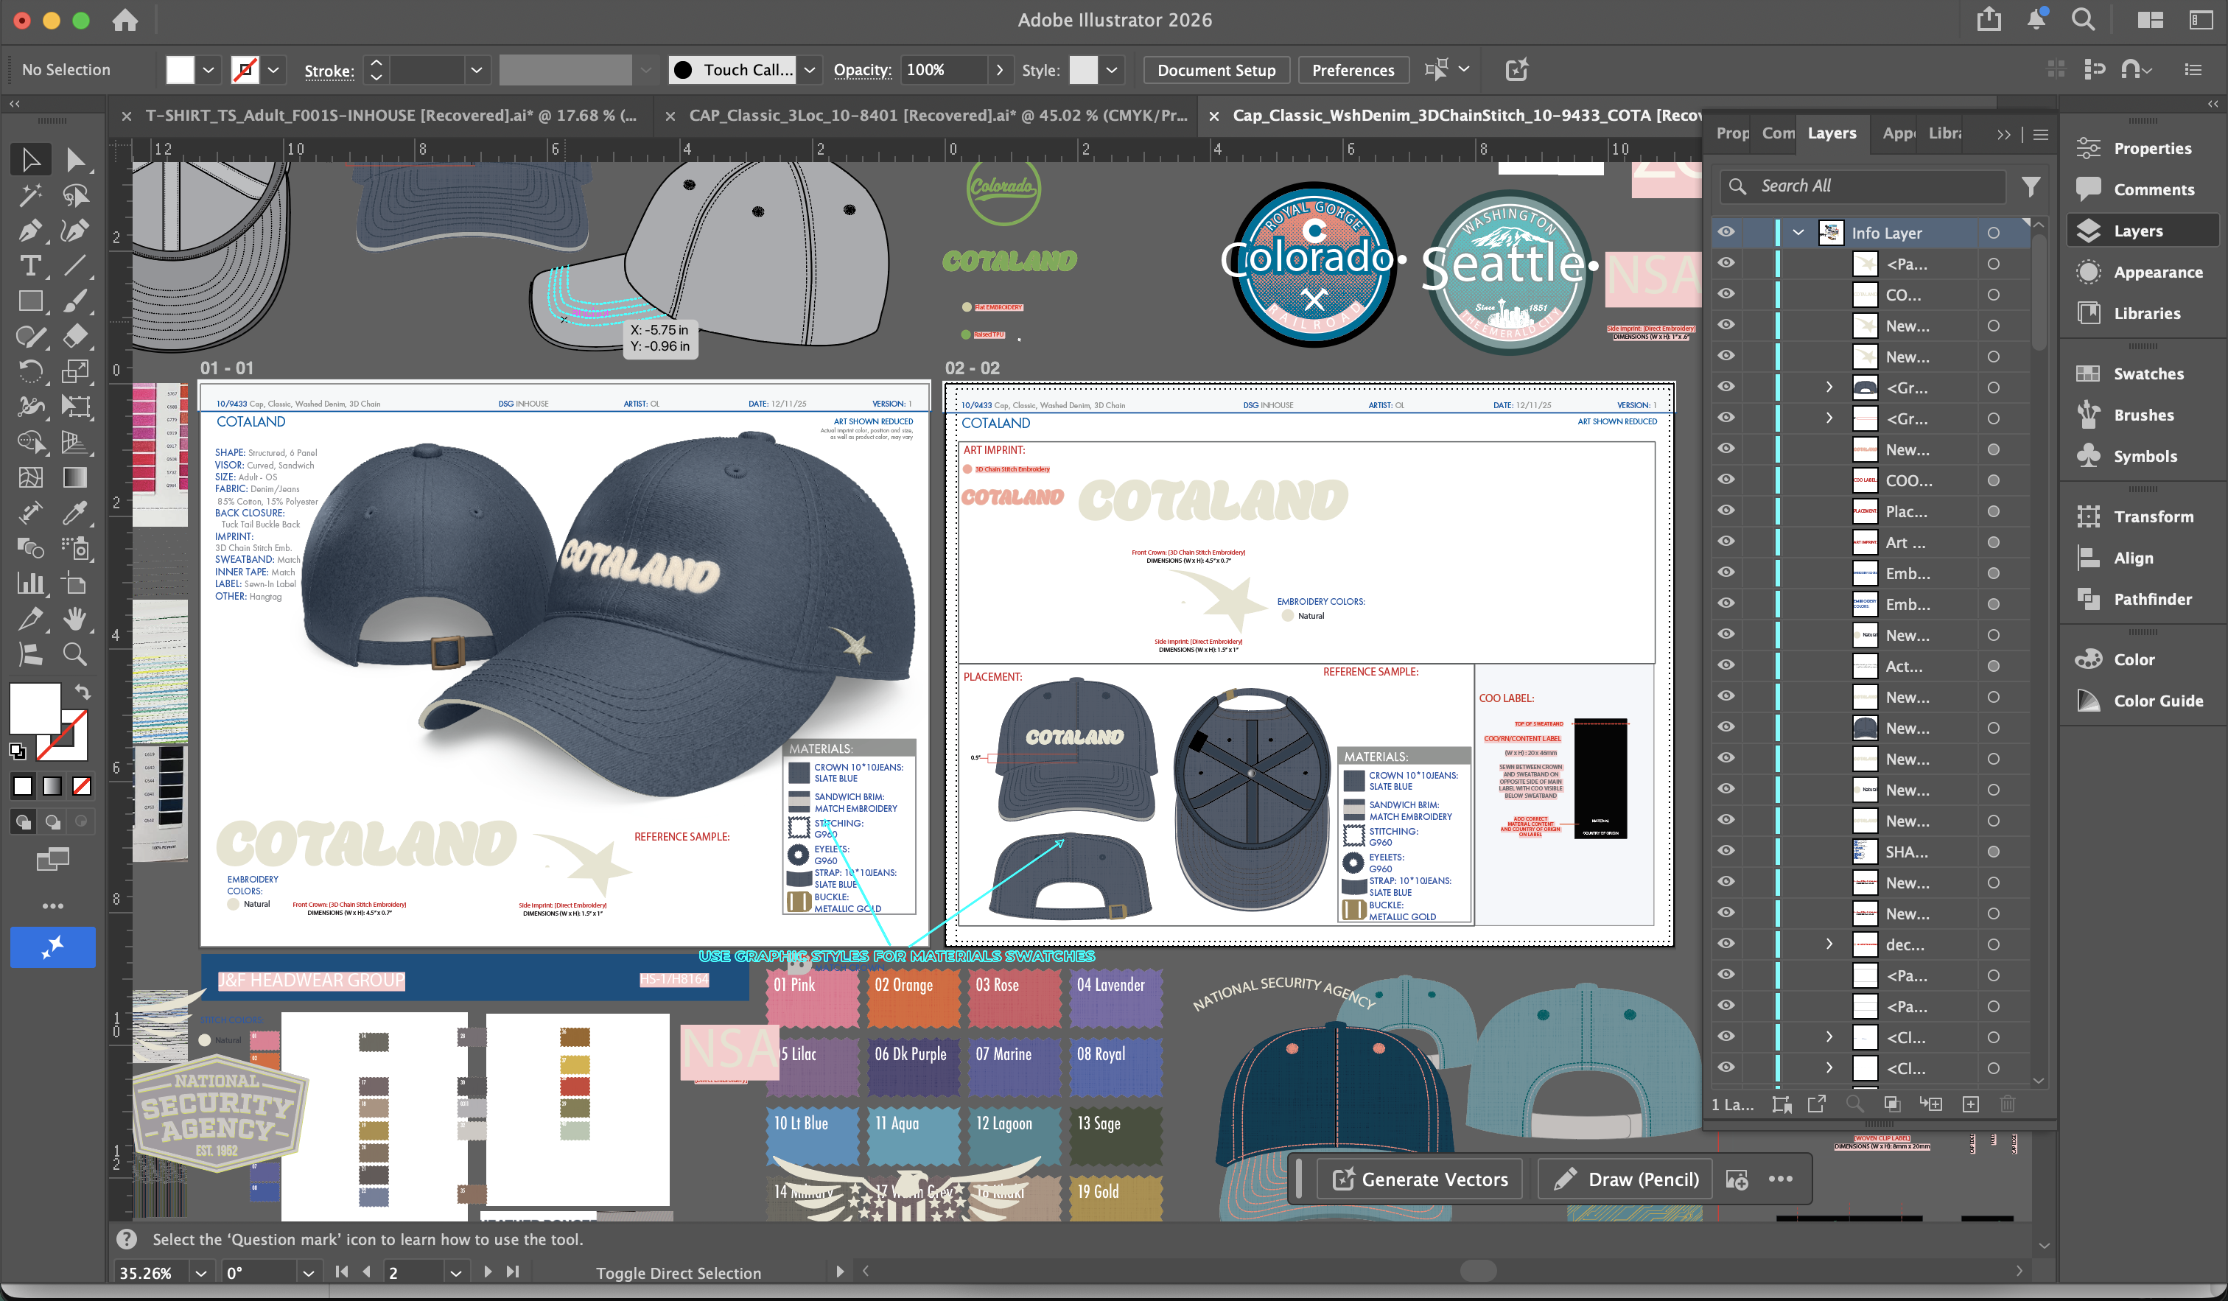Image resolution: width=2228 pixels, height=1301 pixels.
Task: Open stroke weight dropdown
Action: coord(477,70)
